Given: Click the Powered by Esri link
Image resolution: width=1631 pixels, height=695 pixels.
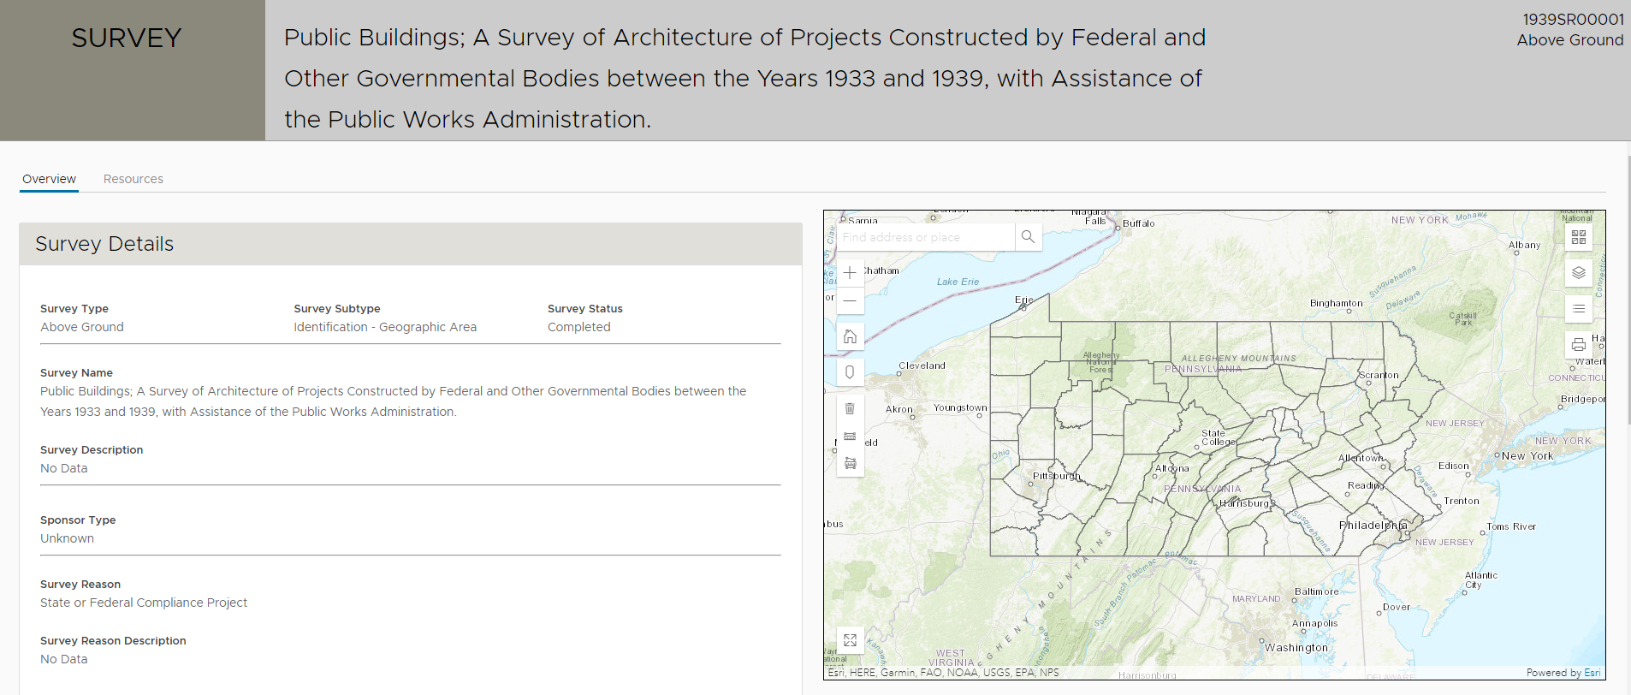Looking at the screenshot, I should (x=1563, y=673).
